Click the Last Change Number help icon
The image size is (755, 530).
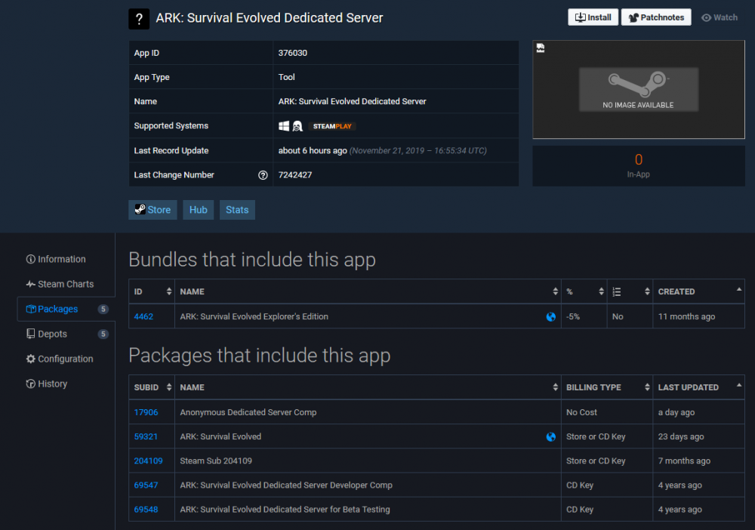click(263, 175)
